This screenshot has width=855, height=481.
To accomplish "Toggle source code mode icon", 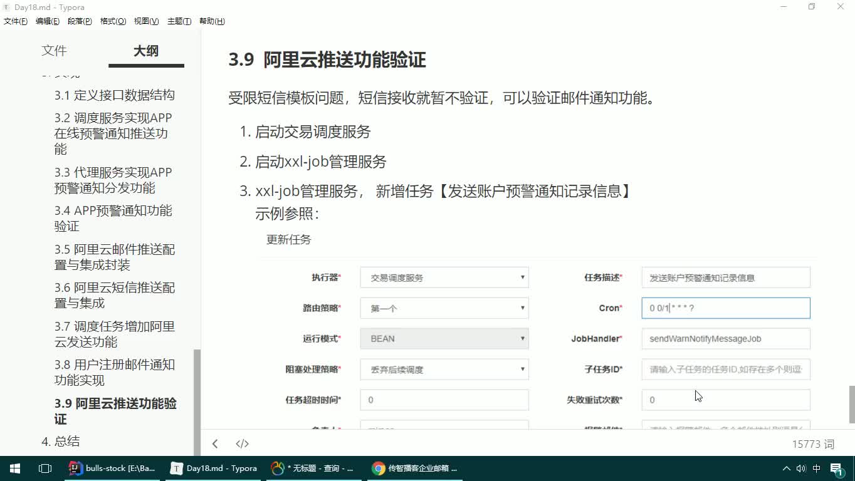I will coord(242,443).
